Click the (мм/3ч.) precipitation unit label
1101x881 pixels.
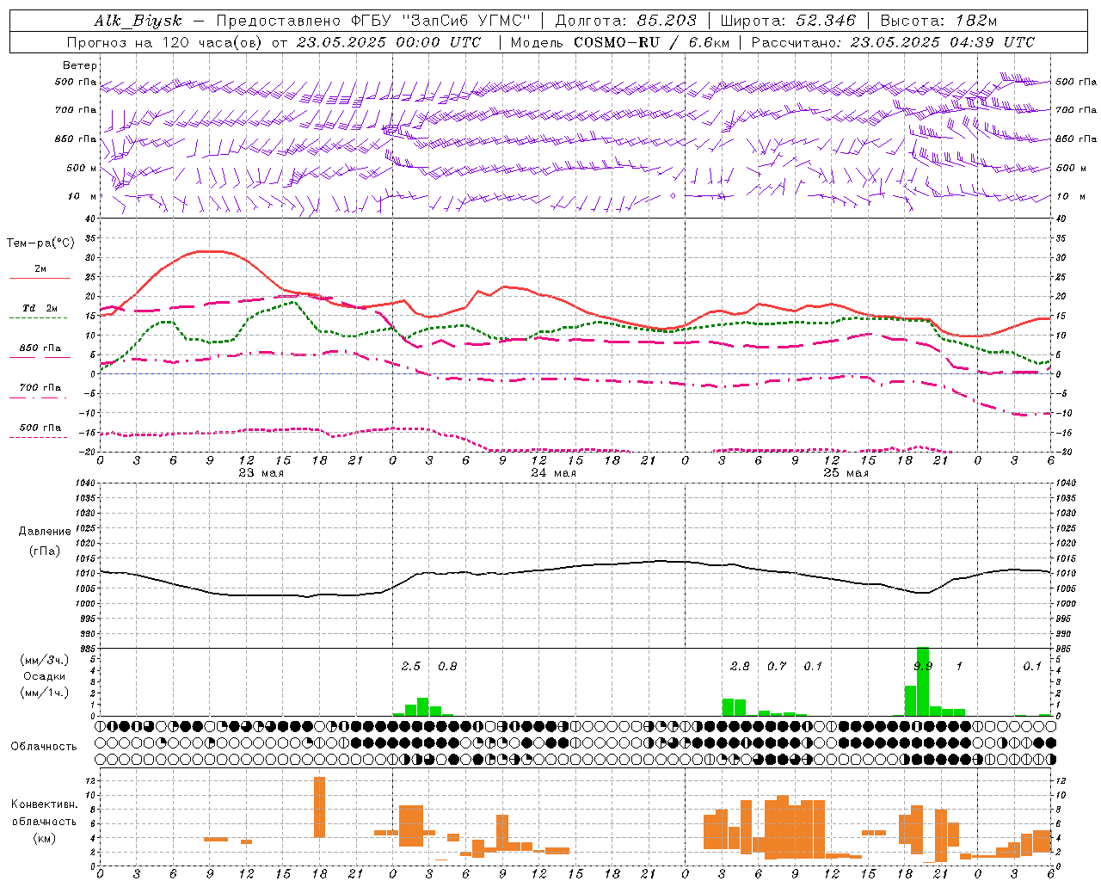44,660
